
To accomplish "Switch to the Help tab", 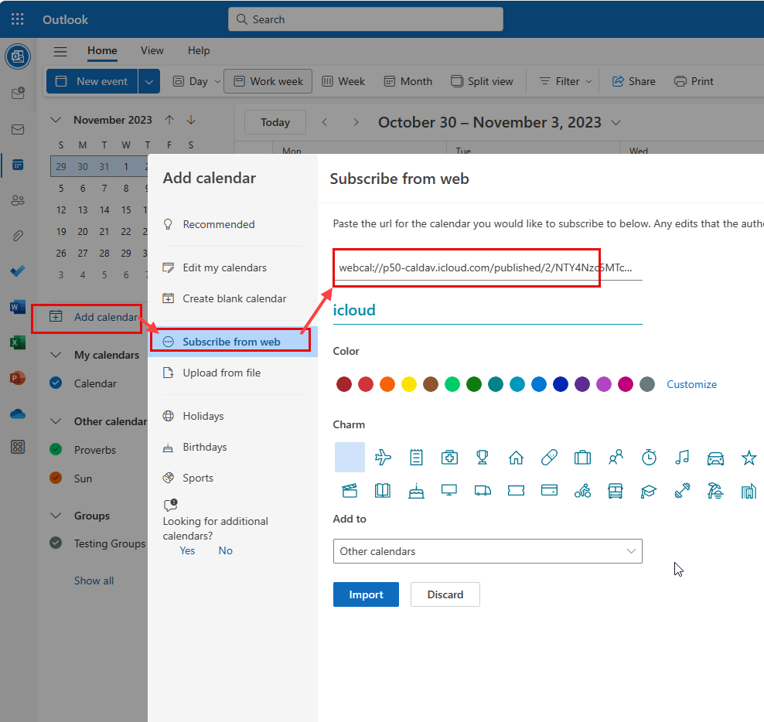I will pyautogui.click(x=199, y=51).
